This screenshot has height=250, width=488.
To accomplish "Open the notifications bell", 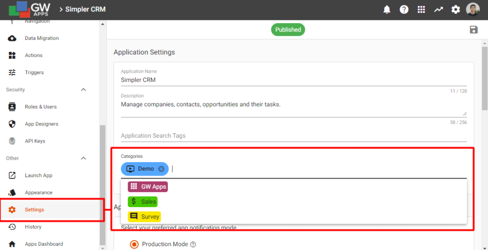I will (387, 10).
